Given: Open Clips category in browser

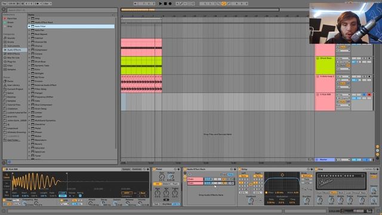Looking at the screenshot, I should [10, 65].
